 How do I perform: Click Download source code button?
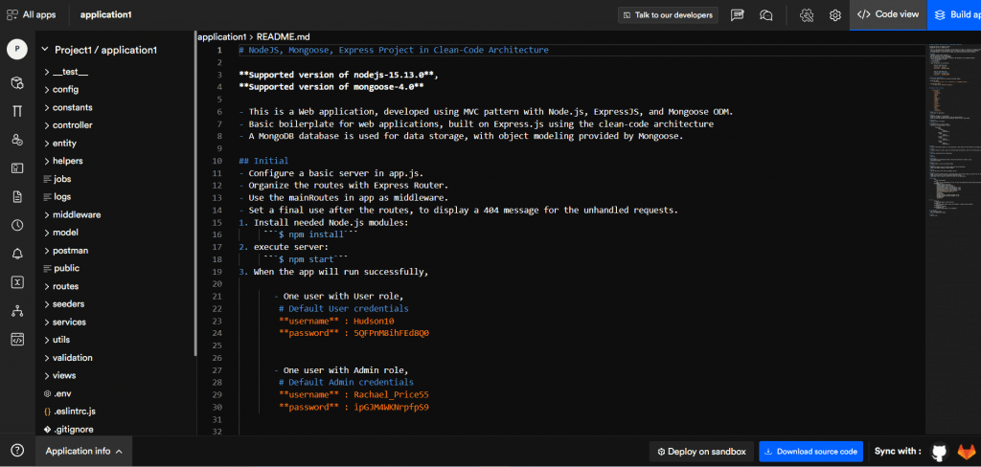pyautogui.click(x=810, y=452)
